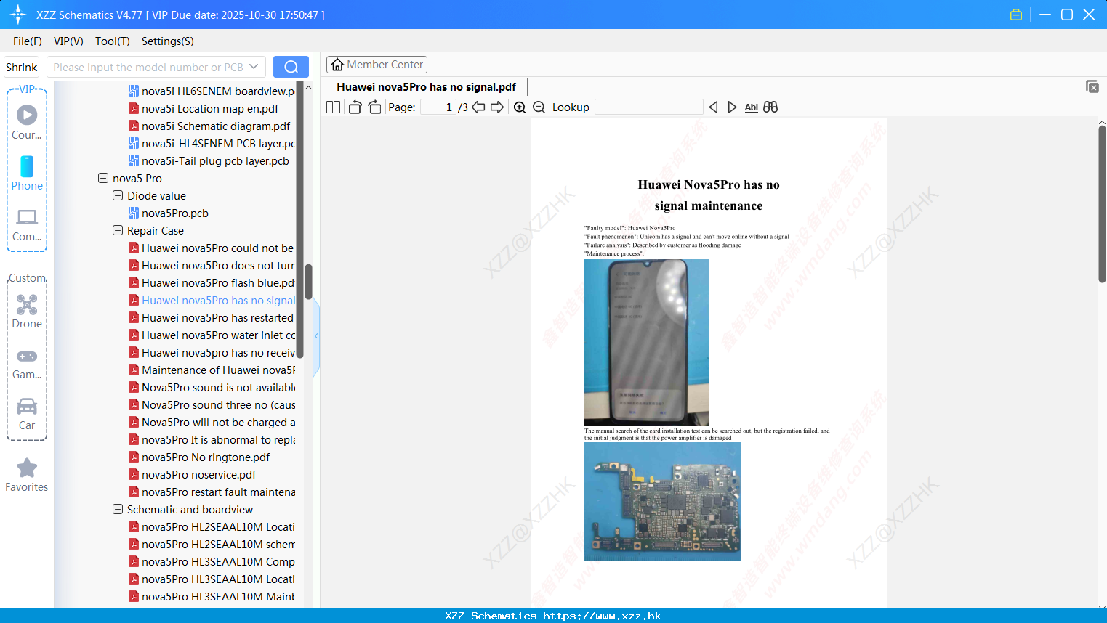Collapse the nova5 Pro node
1107x623 pixels.
tap(103, 178)
